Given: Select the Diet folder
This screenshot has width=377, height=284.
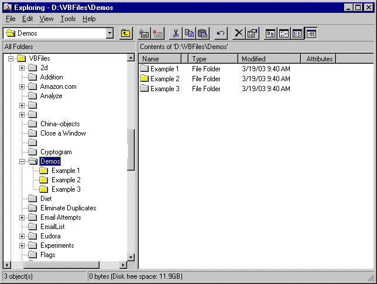Looking at the screenshot, I should click(x=46, y=199).
